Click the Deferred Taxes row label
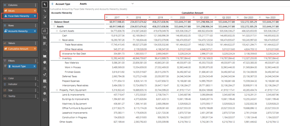 pos(69,77)
